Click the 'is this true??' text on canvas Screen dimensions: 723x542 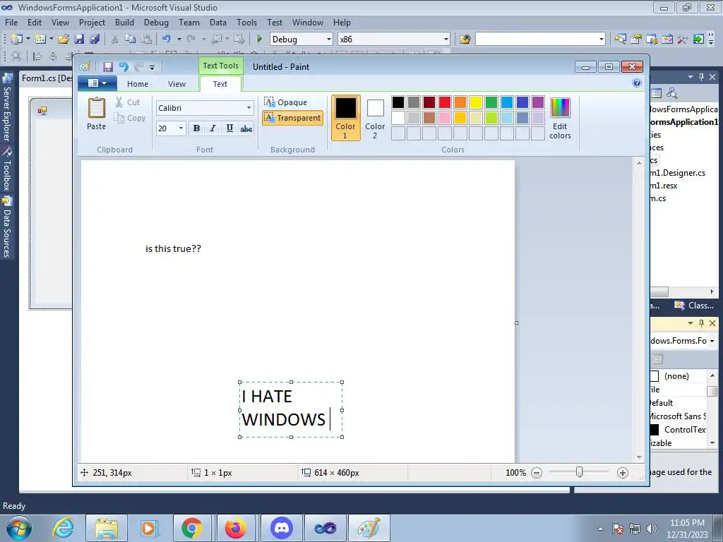point(174,249)
